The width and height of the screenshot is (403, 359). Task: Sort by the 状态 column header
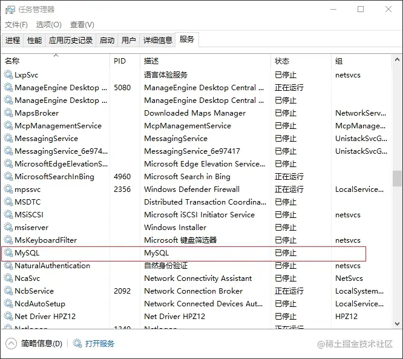[301, 61]
